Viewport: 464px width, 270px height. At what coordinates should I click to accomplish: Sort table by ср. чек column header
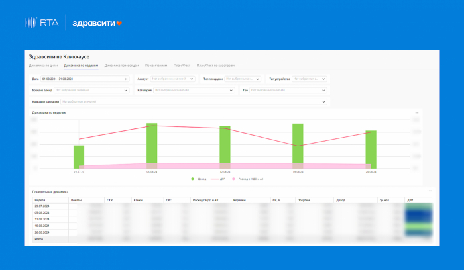tap(391, 200)
